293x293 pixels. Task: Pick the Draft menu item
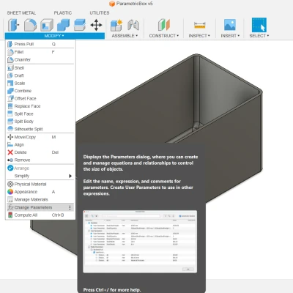pyautogui.click(x=40, y=75)
